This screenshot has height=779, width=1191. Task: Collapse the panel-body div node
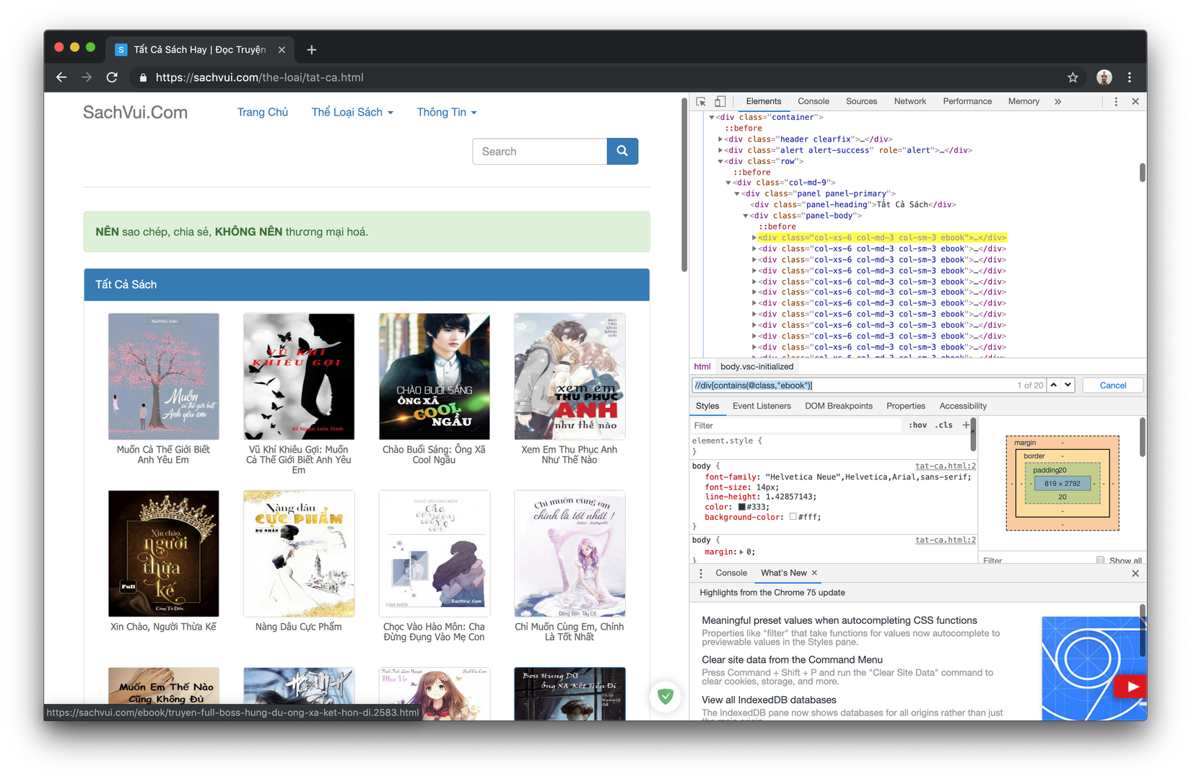(746, 215)
